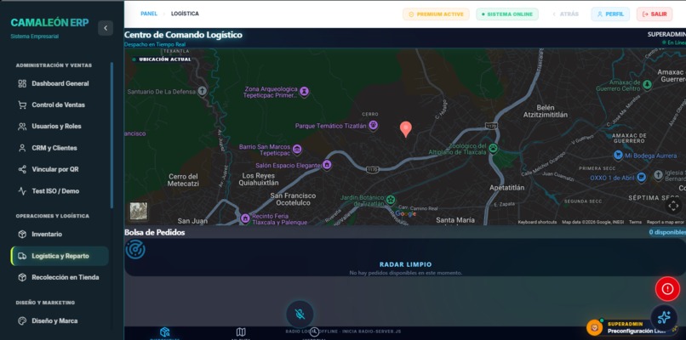This screenshot has width=686, height=340.
Task: Click the map recenter crosshair button
Action: click(x=673, y=206)
